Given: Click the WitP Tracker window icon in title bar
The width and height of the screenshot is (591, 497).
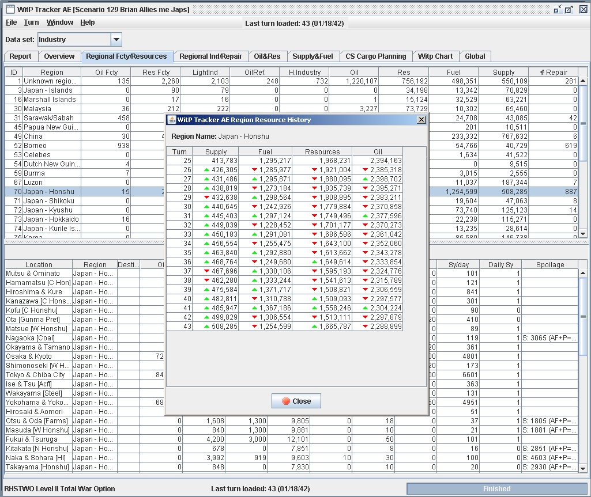Looking at the screenshot, I should click(10, 9).
